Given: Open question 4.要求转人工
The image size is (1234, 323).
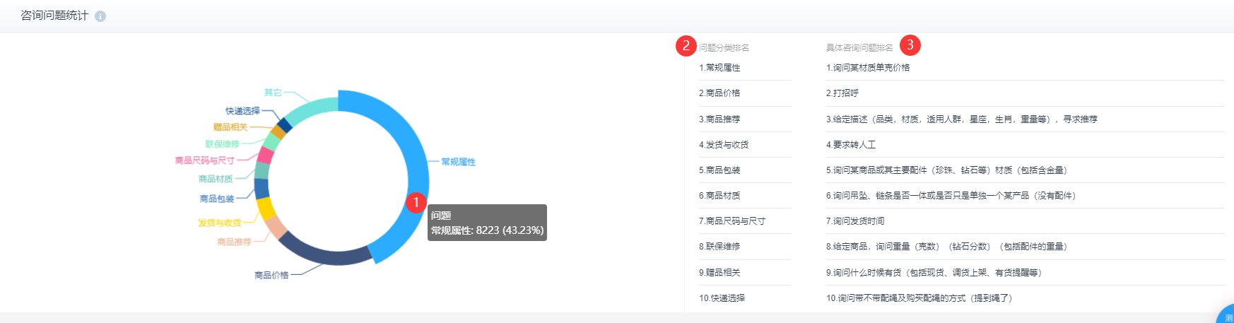Looking at the screenshot, I should 851,145.
